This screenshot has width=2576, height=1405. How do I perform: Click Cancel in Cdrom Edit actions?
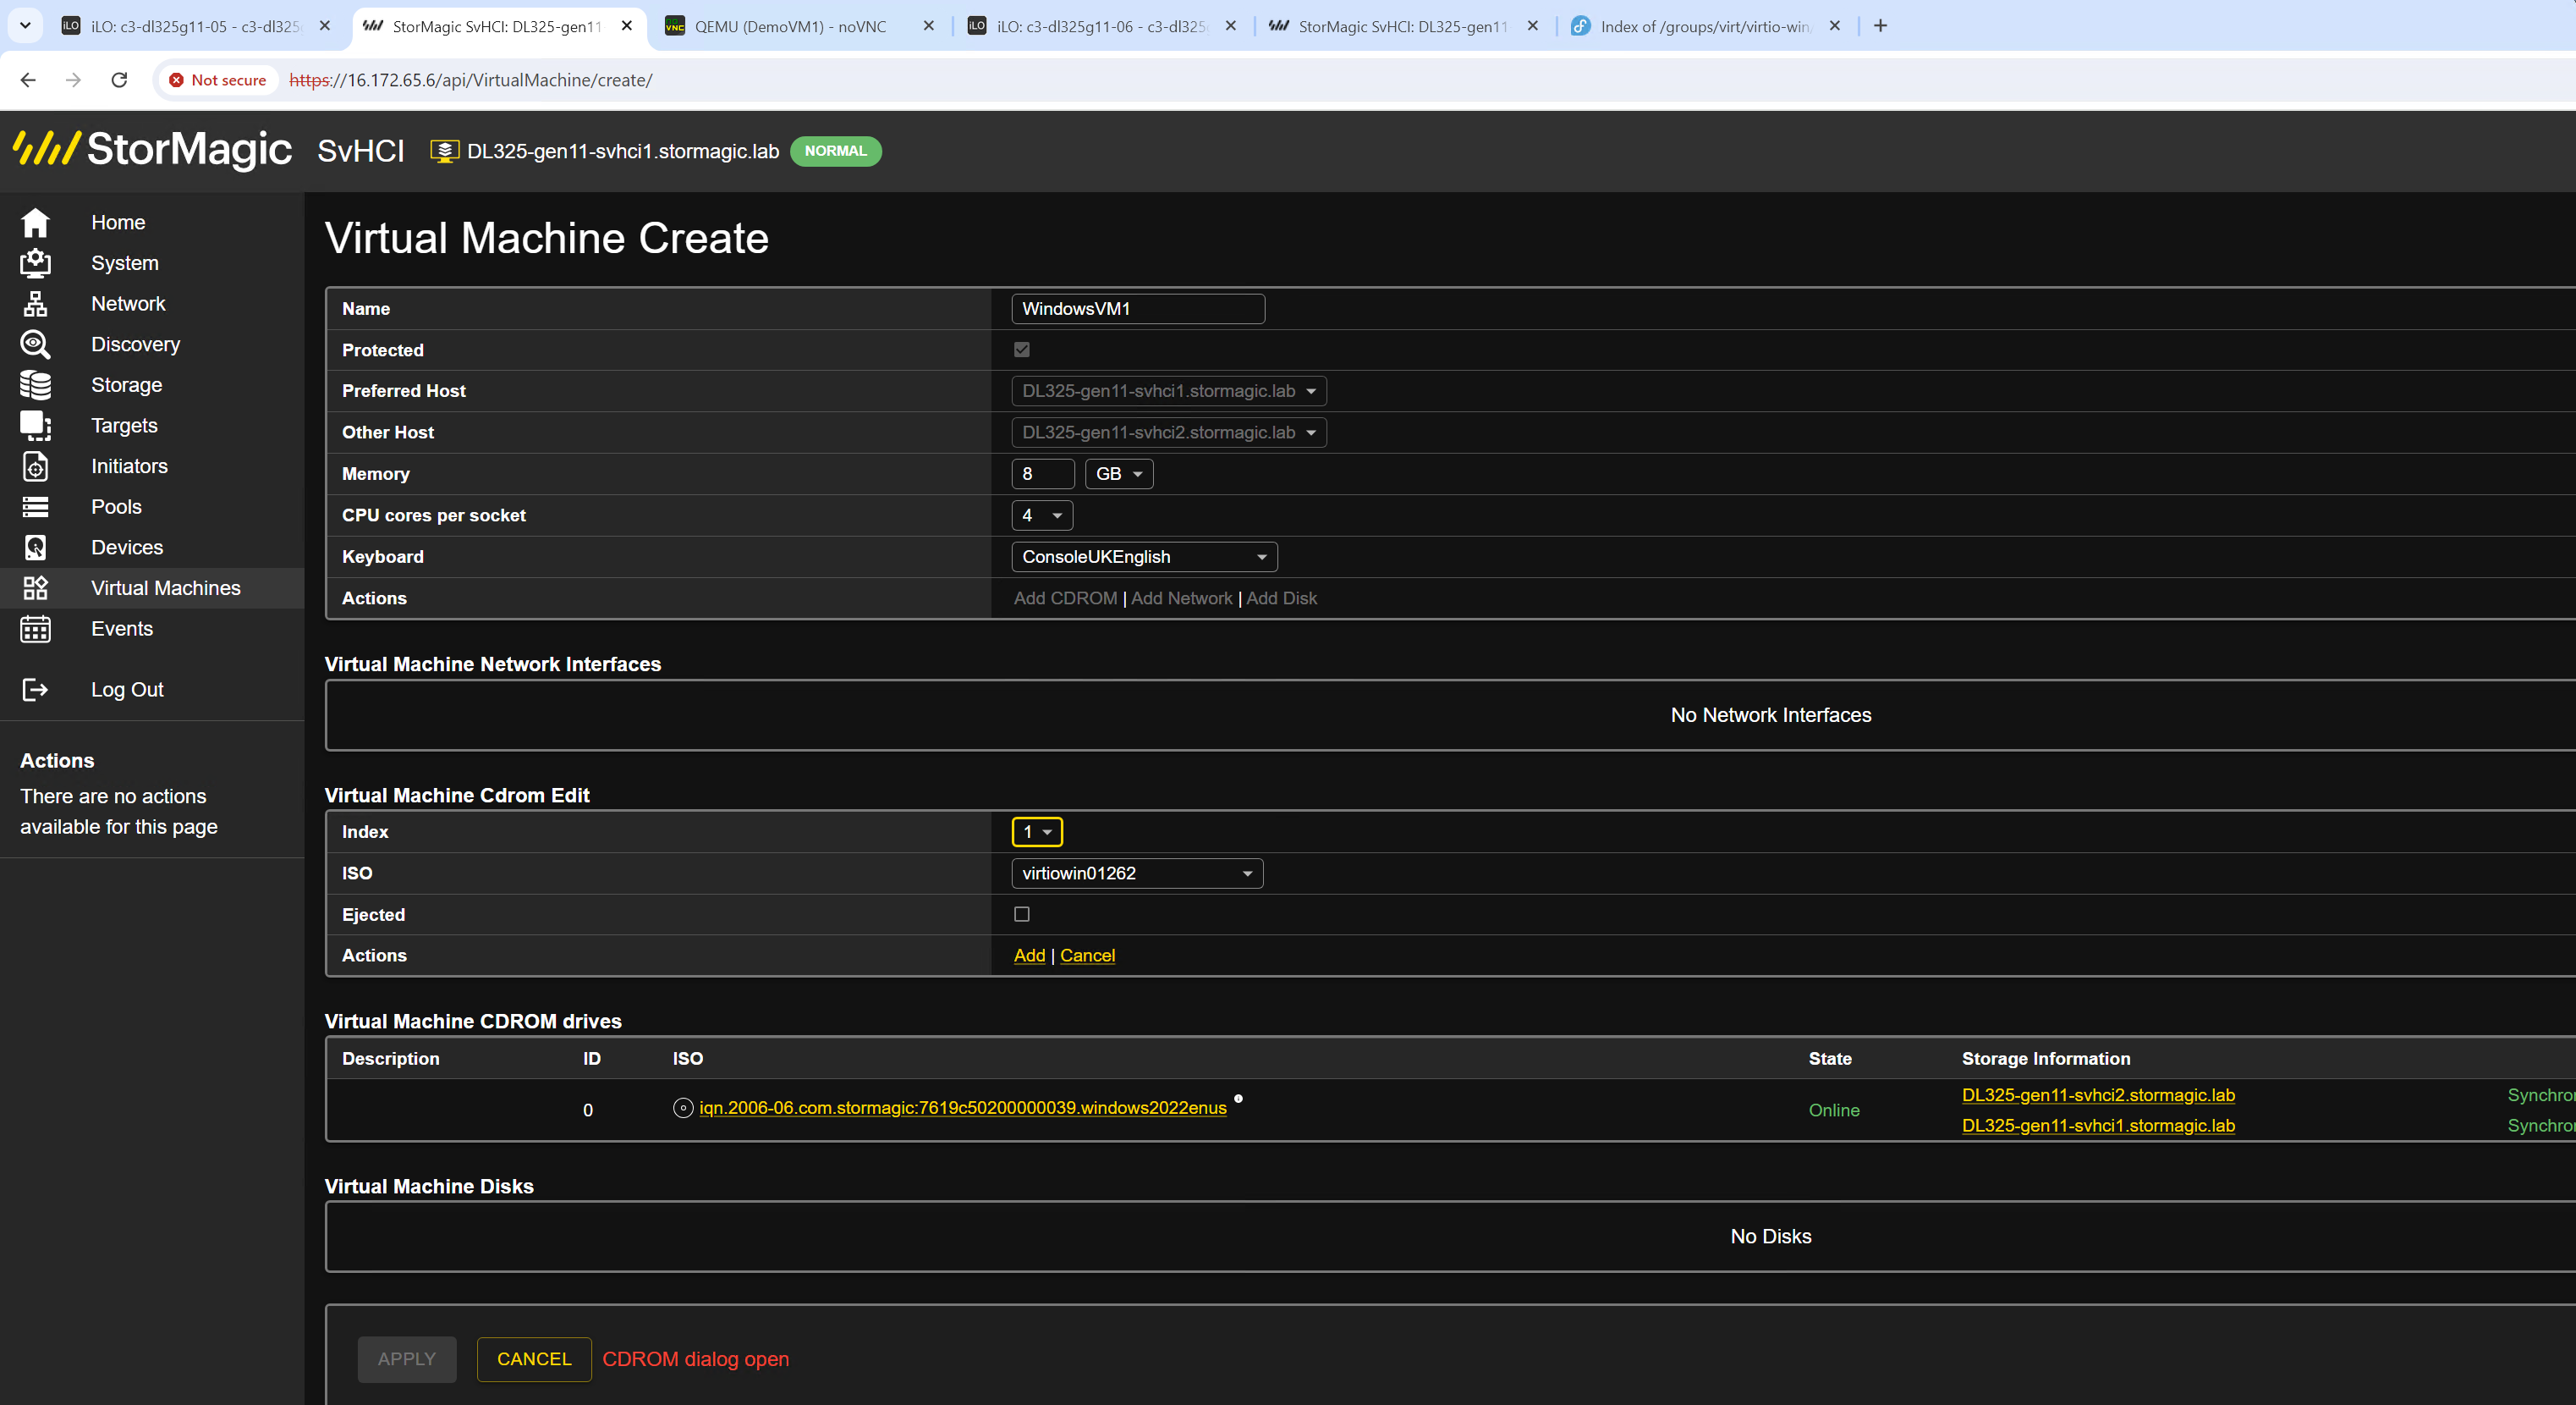(x=1087, y=956)
